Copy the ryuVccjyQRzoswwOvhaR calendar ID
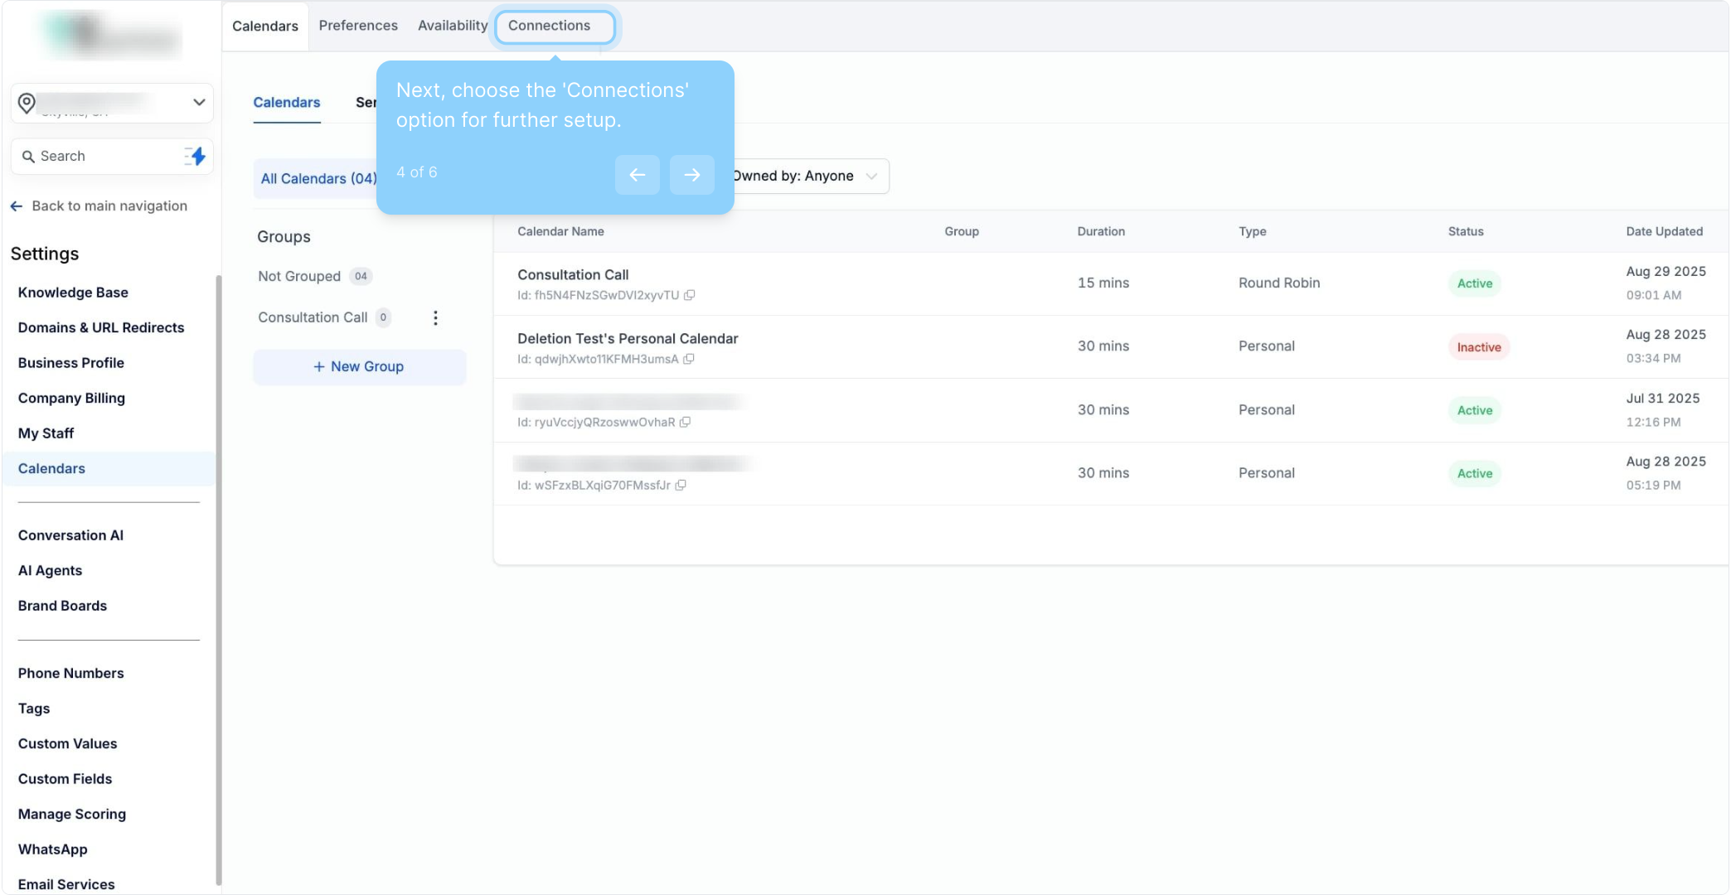The width and height of the screenshot is (1731, 895). click(685, 422)
